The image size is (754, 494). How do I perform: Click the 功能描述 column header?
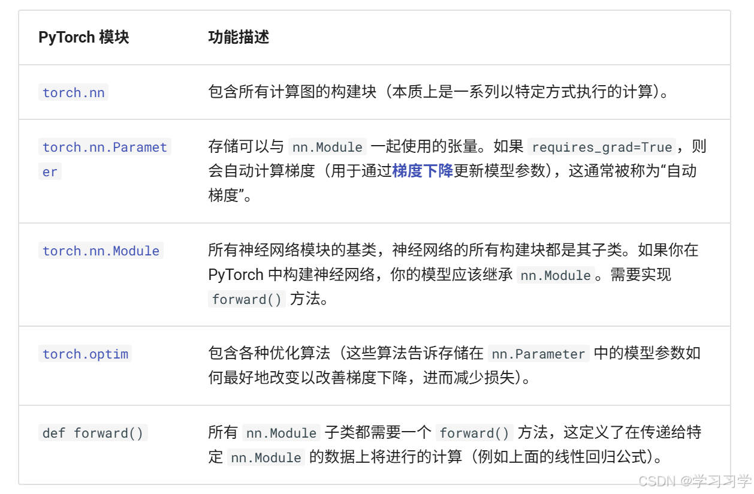(239, 37)
